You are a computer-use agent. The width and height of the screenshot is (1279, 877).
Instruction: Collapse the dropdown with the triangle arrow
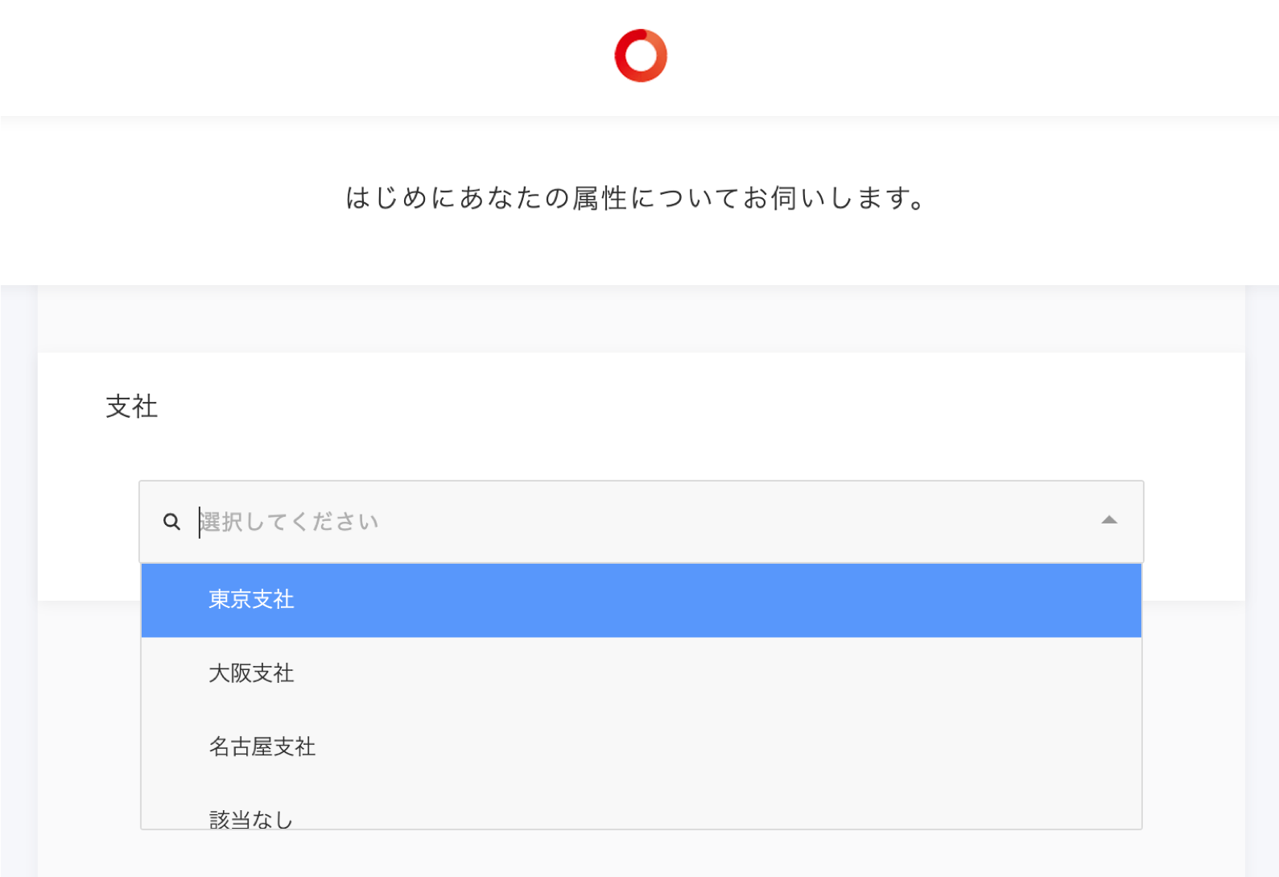(1109, 520)
